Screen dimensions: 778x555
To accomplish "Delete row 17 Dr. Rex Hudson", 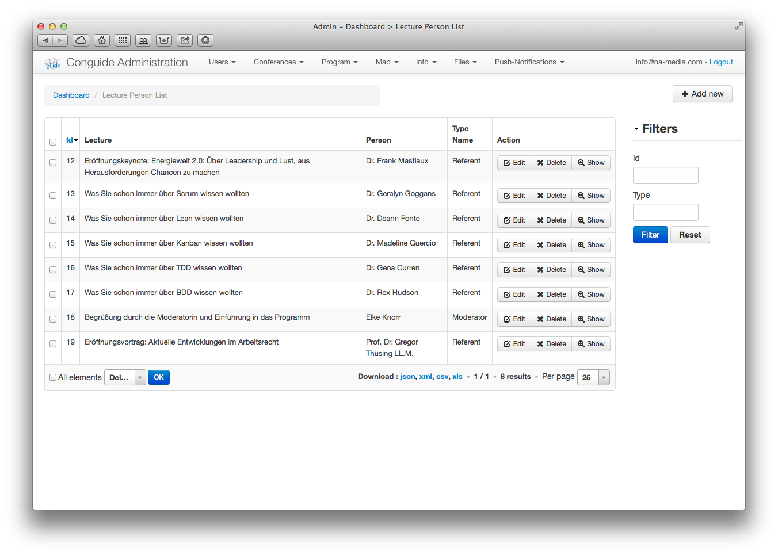I will click(x=551, y=294).
